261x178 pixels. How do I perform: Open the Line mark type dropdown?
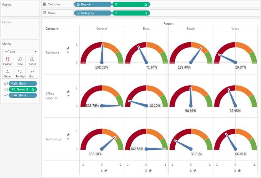point(36,52)
